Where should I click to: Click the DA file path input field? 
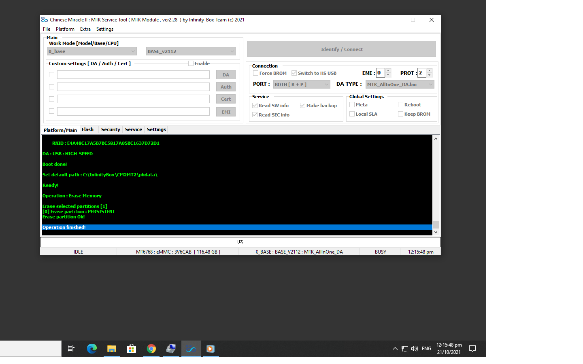click(133, 75)
